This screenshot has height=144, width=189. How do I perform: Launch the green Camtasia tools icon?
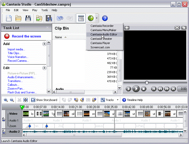click(x=91, y=18)
